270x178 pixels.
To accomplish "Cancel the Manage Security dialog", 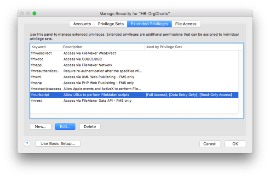I will click(210, 144).
